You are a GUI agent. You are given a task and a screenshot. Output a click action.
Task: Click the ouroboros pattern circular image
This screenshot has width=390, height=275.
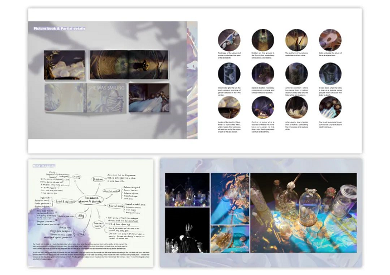point(296,40)
